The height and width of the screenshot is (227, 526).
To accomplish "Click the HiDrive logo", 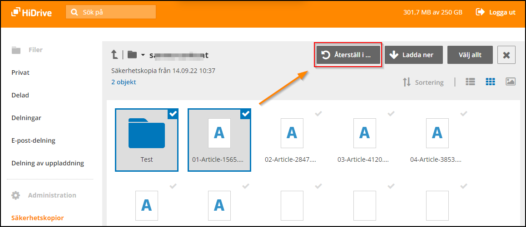I will (x=32, y=12).
